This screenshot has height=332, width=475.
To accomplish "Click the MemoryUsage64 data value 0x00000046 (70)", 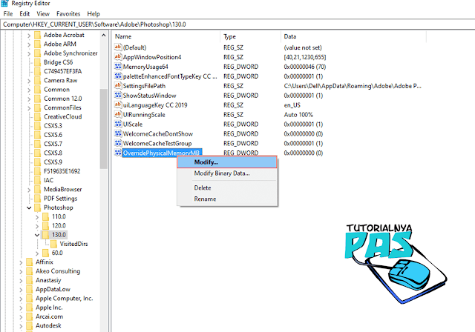I will click(x=305, y=67).
